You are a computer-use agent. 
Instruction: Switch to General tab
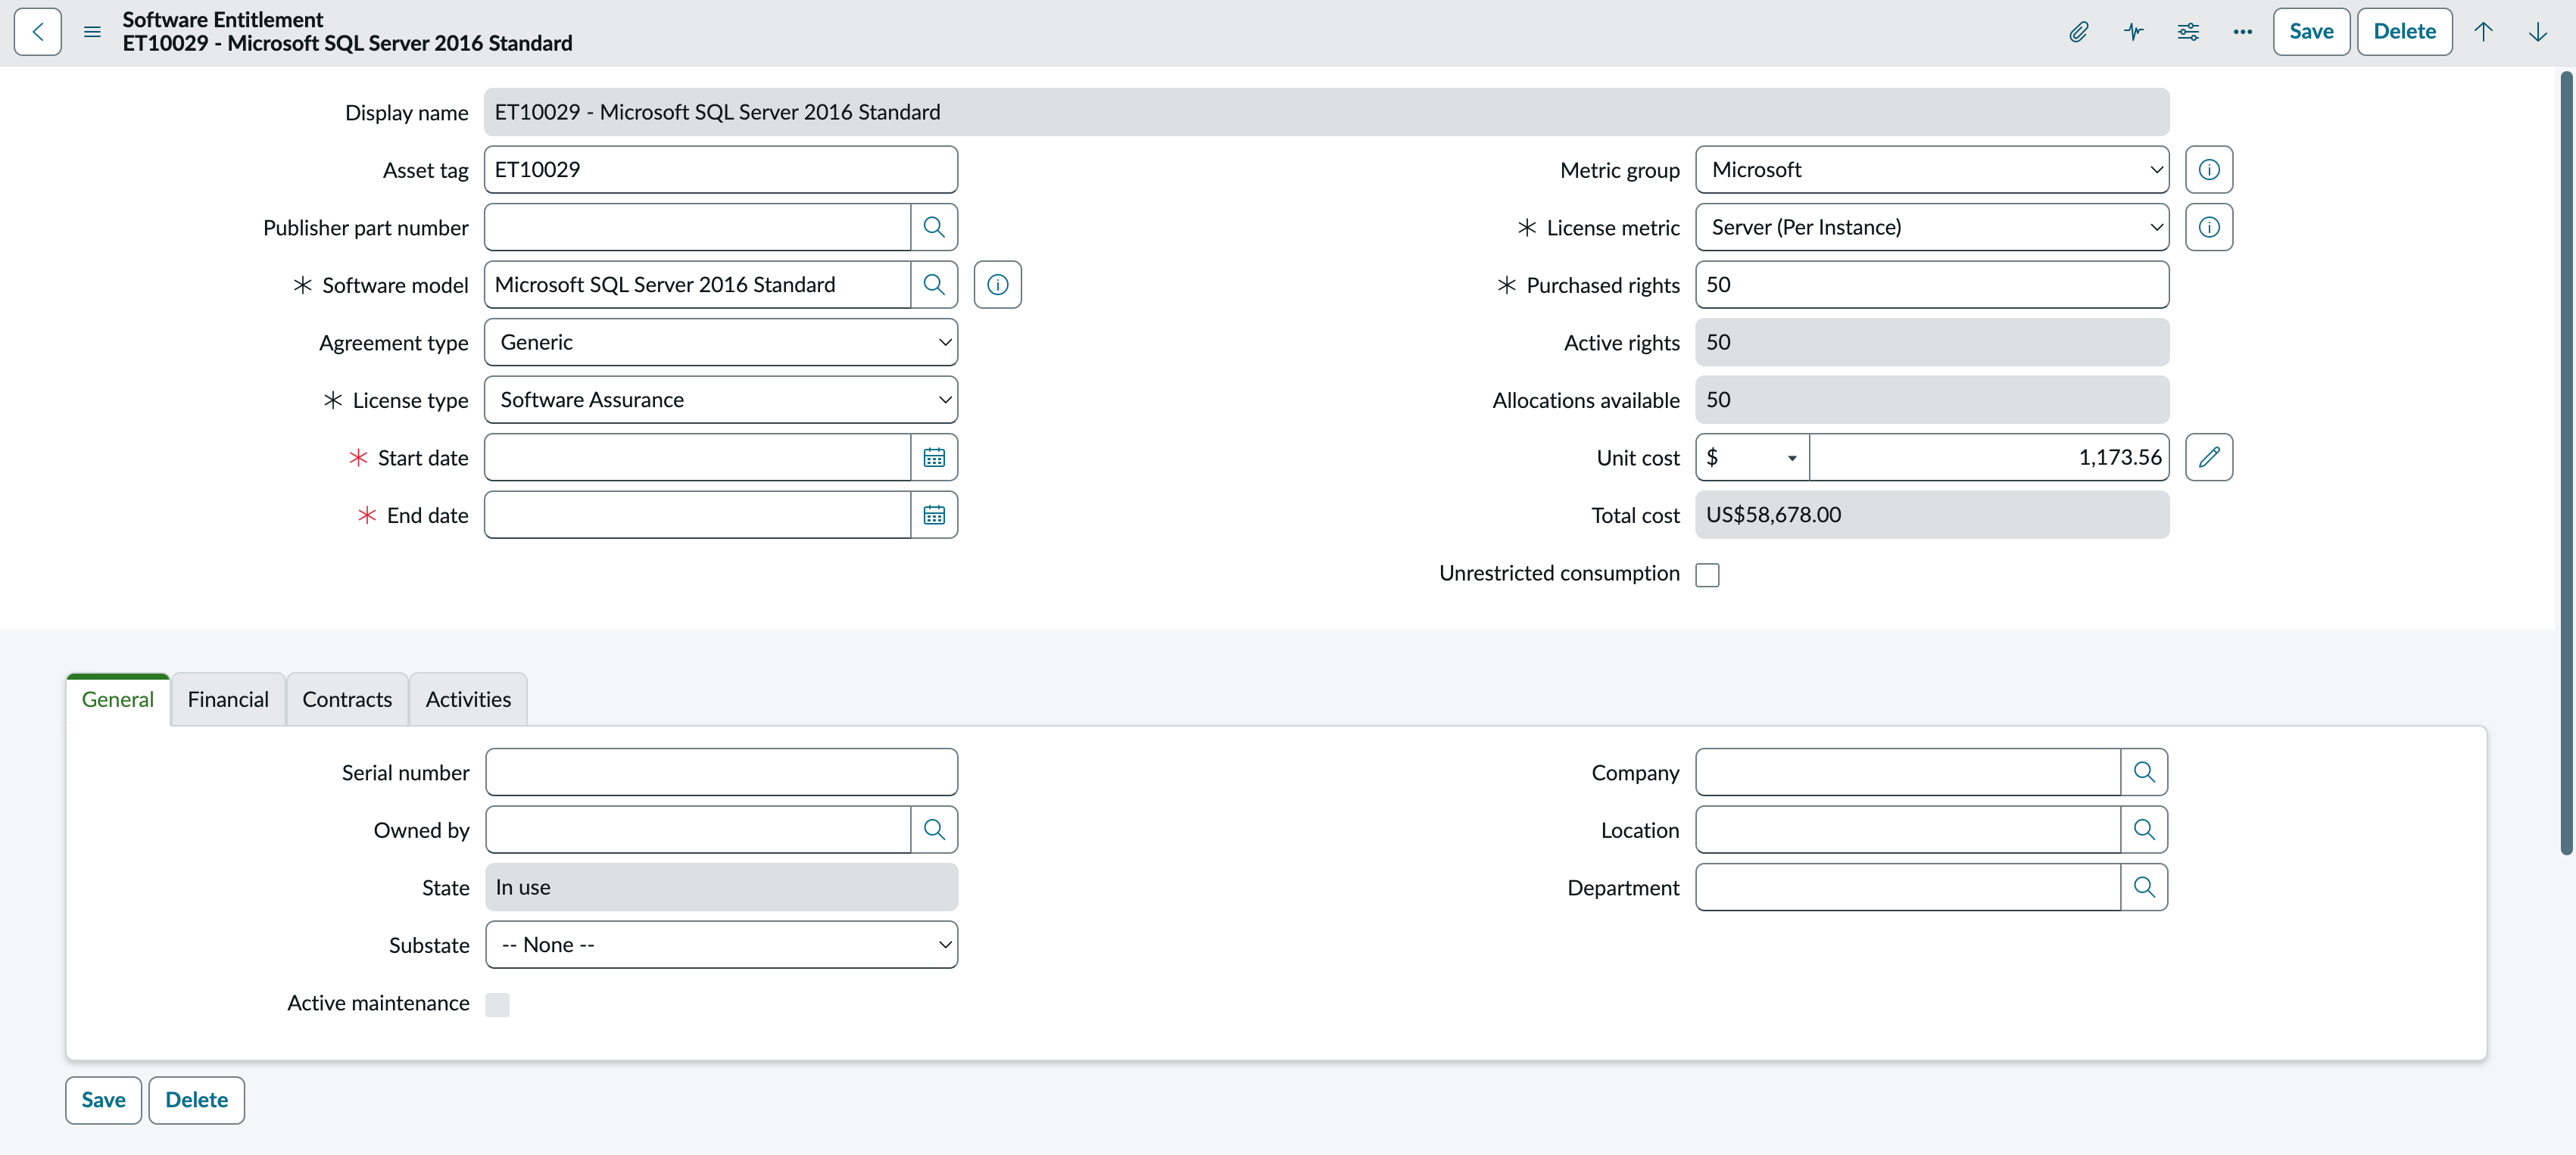(x=118, y=699)
